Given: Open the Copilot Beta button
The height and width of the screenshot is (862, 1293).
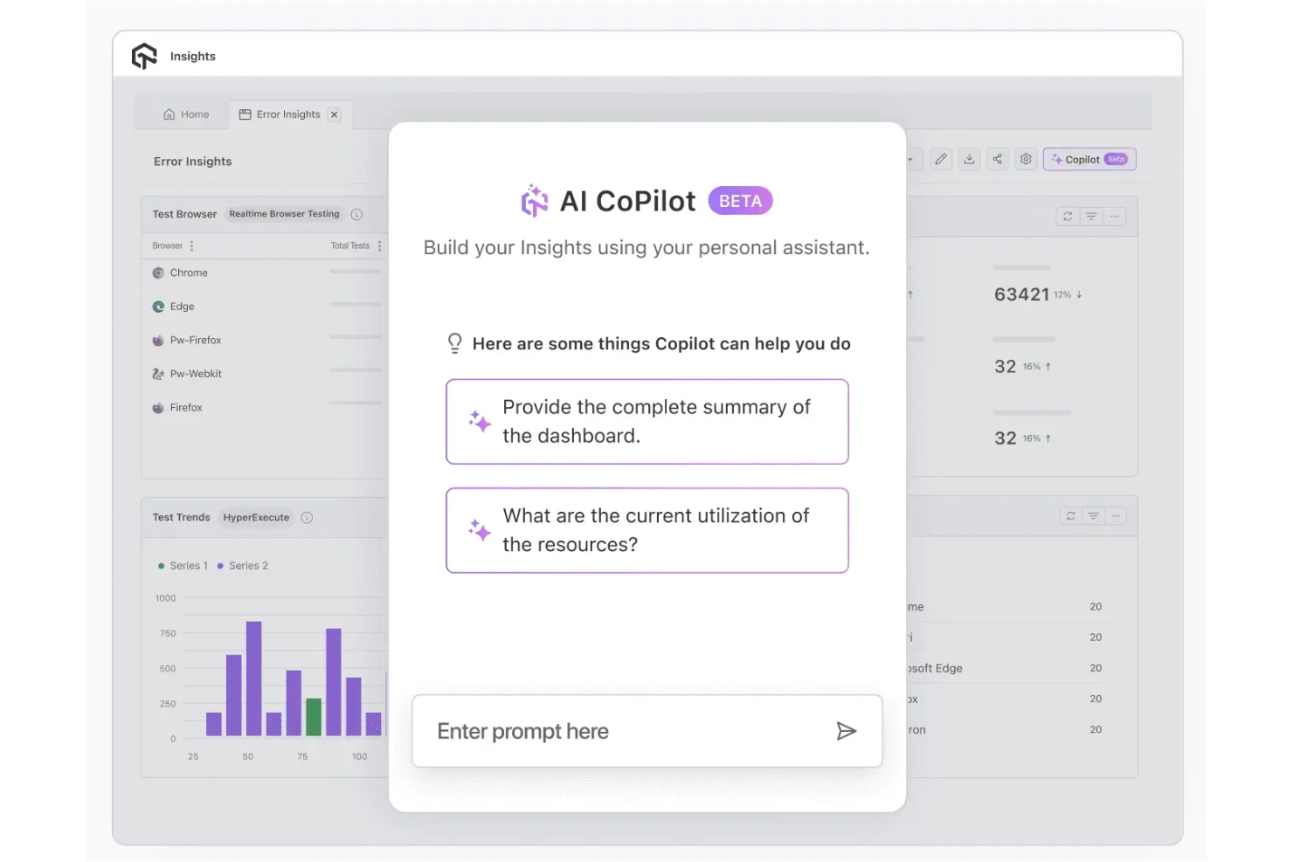Looking at the screenshot, I should tap(1089, 159).
